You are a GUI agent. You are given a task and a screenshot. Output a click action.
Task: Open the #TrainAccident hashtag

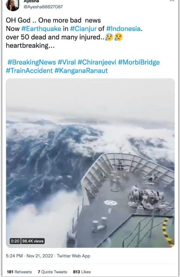point(29,71)
